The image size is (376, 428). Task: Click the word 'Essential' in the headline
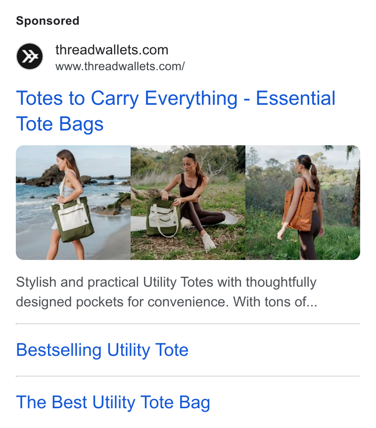295,98
